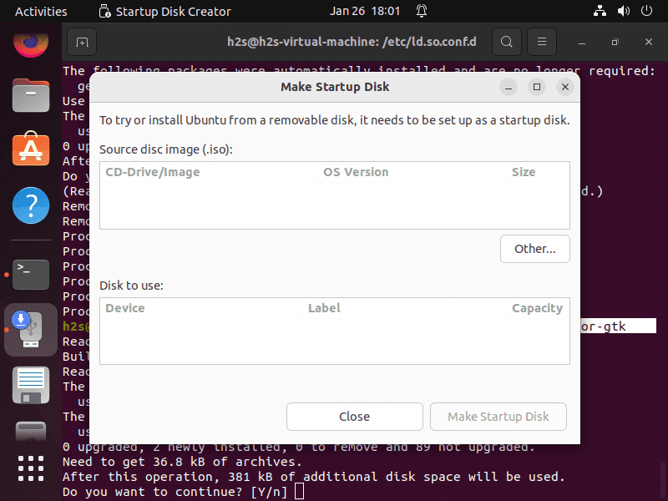Minimize the terminal window
This screenshot has height=501, width=668.
pos(582,43)
